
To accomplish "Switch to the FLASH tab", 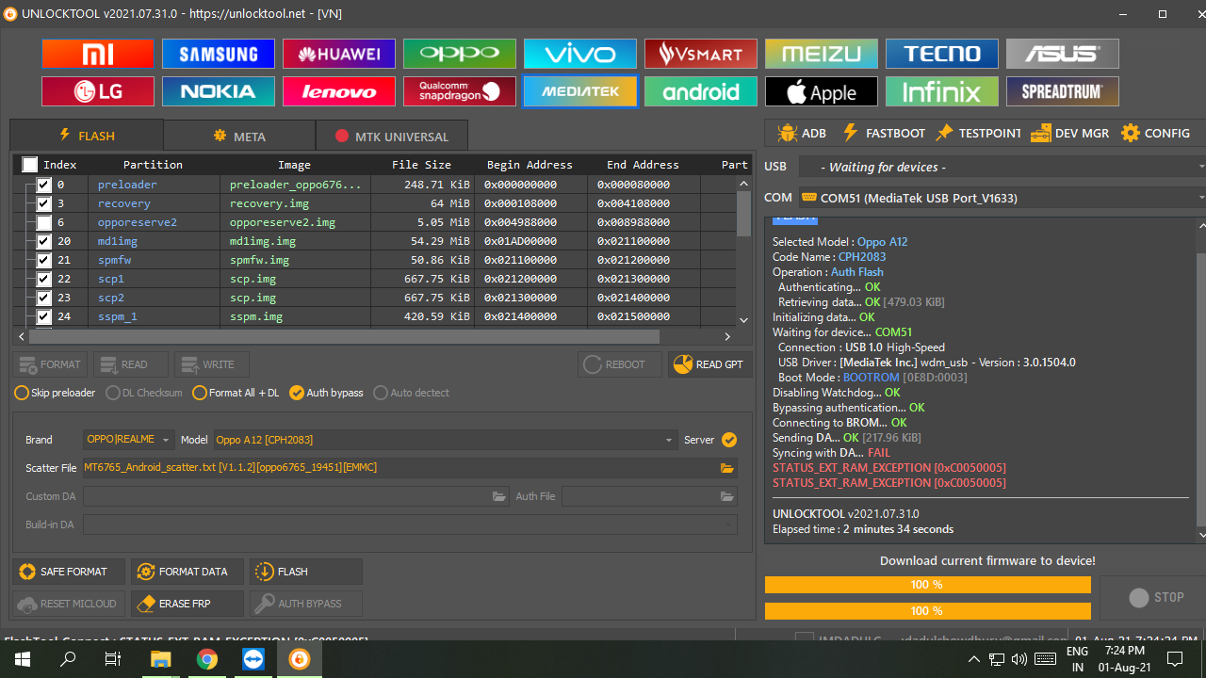I will pyautogui.click(x=87, y=136).
